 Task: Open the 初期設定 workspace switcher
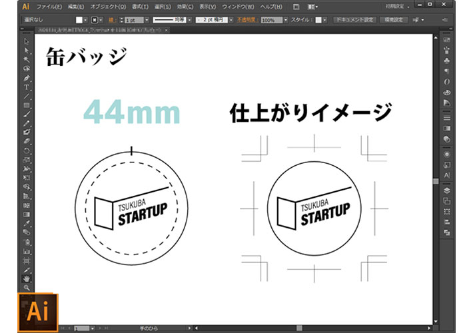[398, 7]
